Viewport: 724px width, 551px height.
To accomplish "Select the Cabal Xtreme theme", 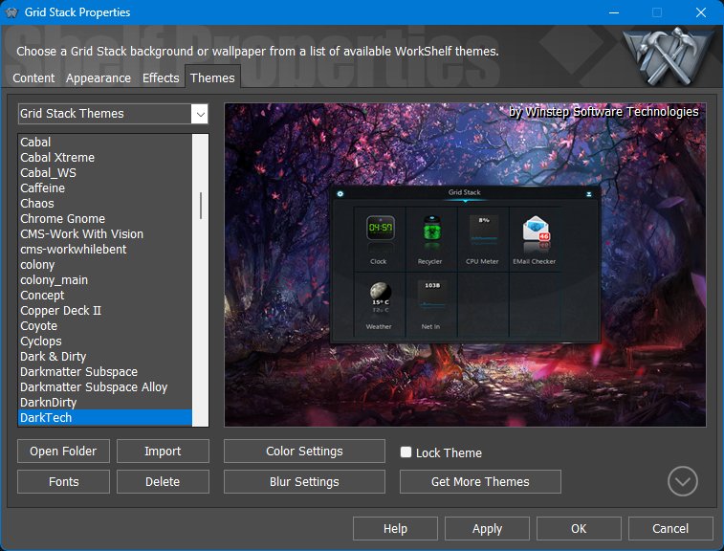I will point(105,158).
